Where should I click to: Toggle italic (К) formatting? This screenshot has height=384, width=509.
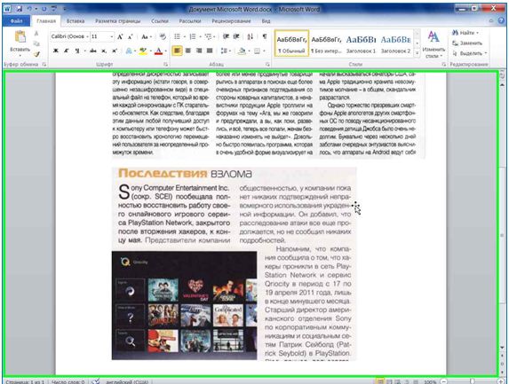tap(67, 51)
